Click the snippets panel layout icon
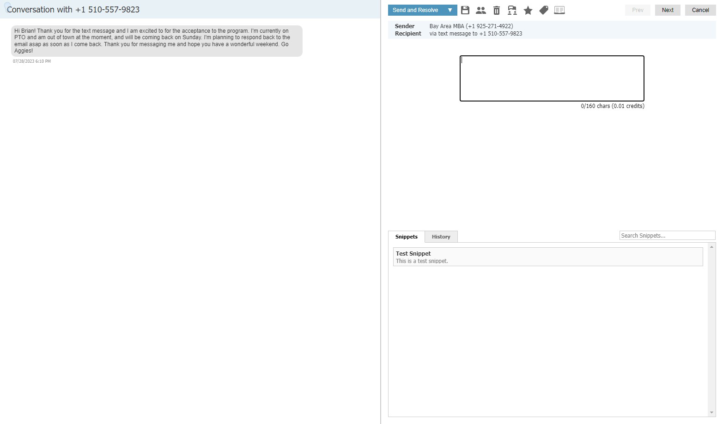Screen dimensions: 723x424 559,10
